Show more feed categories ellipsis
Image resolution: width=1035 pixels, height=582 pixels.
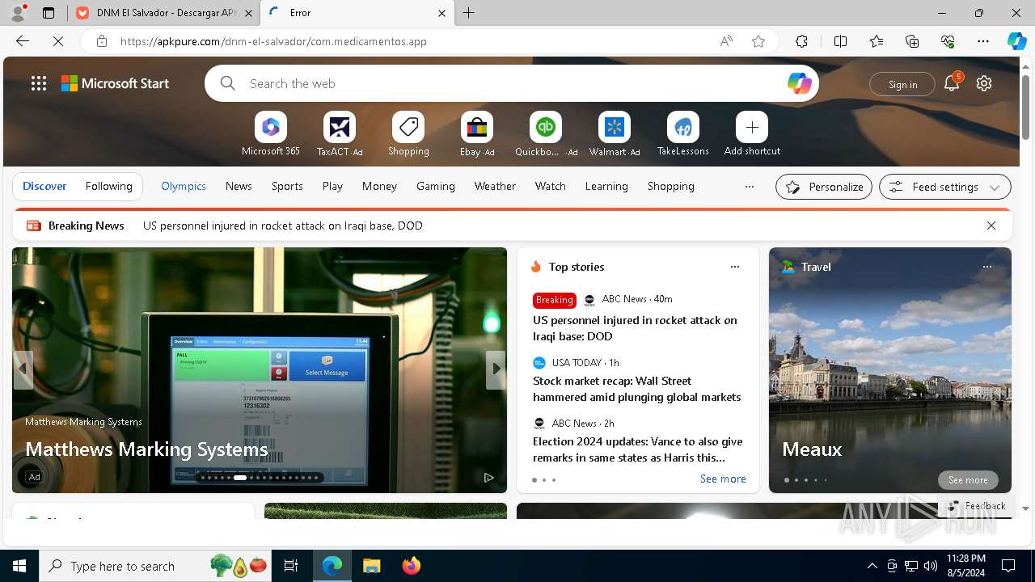750,186
